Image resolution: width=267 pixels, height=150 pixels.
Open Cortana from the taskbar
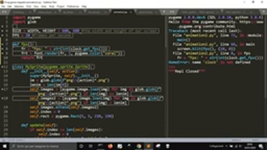click(x=81, y=146)
